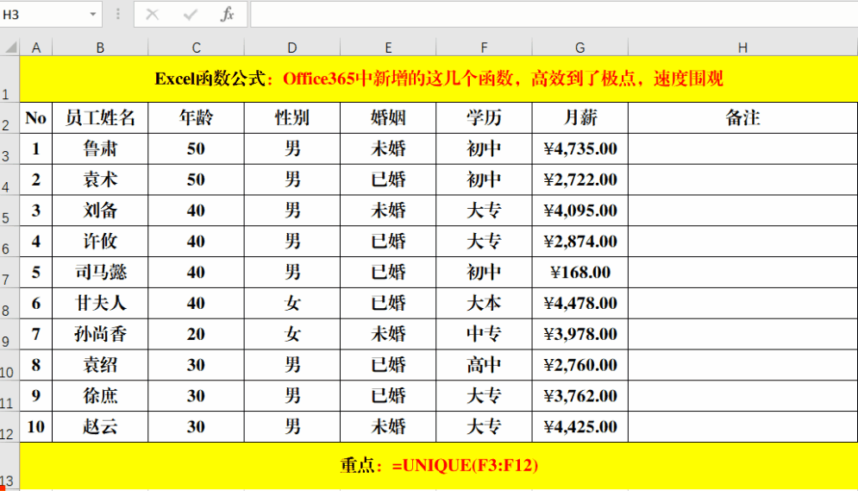Image resolution: width=858 pixels, height=491 pixels.
Task: Select column A header
Action: point(36,47)
